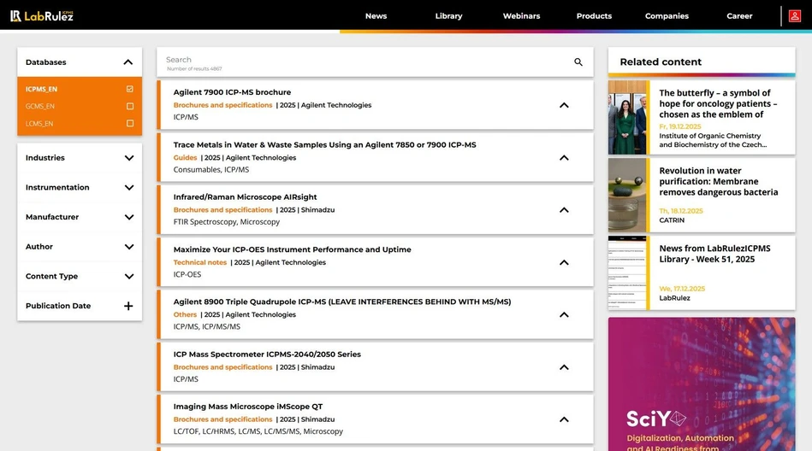
Task: Click 'FTIR Spectroscopy, Microscopy' tags text
Action: [x=226, y=222]
